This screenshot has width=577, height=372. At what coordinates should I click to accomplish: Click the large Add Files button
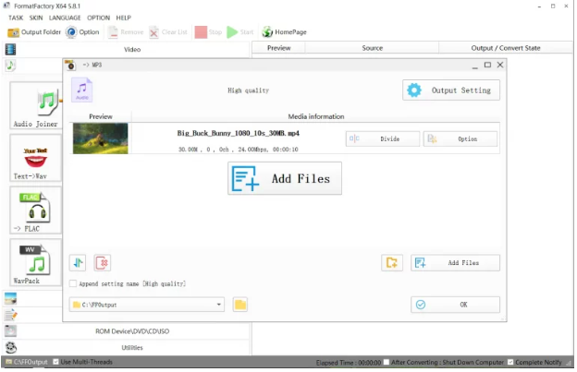point(285,179)
